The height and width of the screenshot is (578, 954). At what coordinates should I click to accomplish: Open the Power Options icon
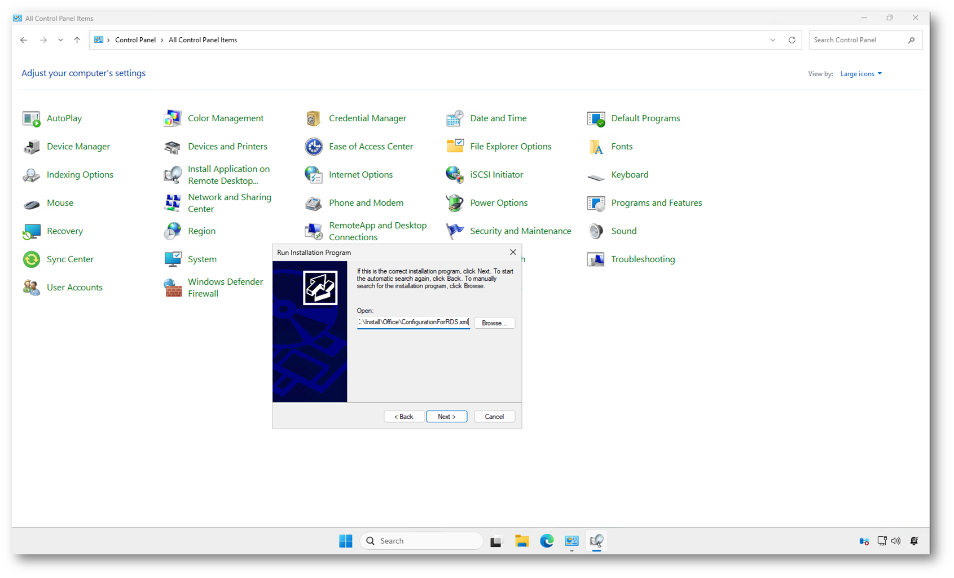click(455, 203)
